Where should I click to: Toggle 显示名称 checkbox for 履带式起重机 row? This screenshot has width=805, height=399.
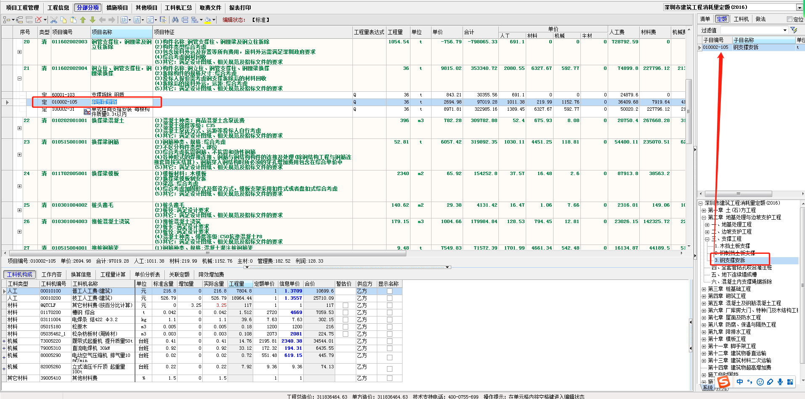pyautogui.click(x=389, y=341)
